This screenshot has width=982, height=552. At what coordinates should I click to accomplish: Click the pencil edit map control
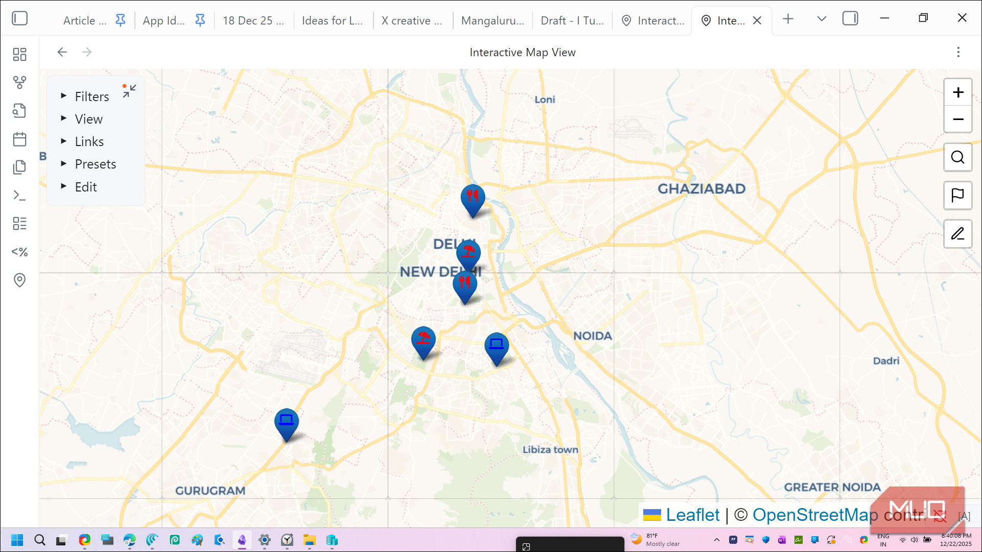(958, 234)
